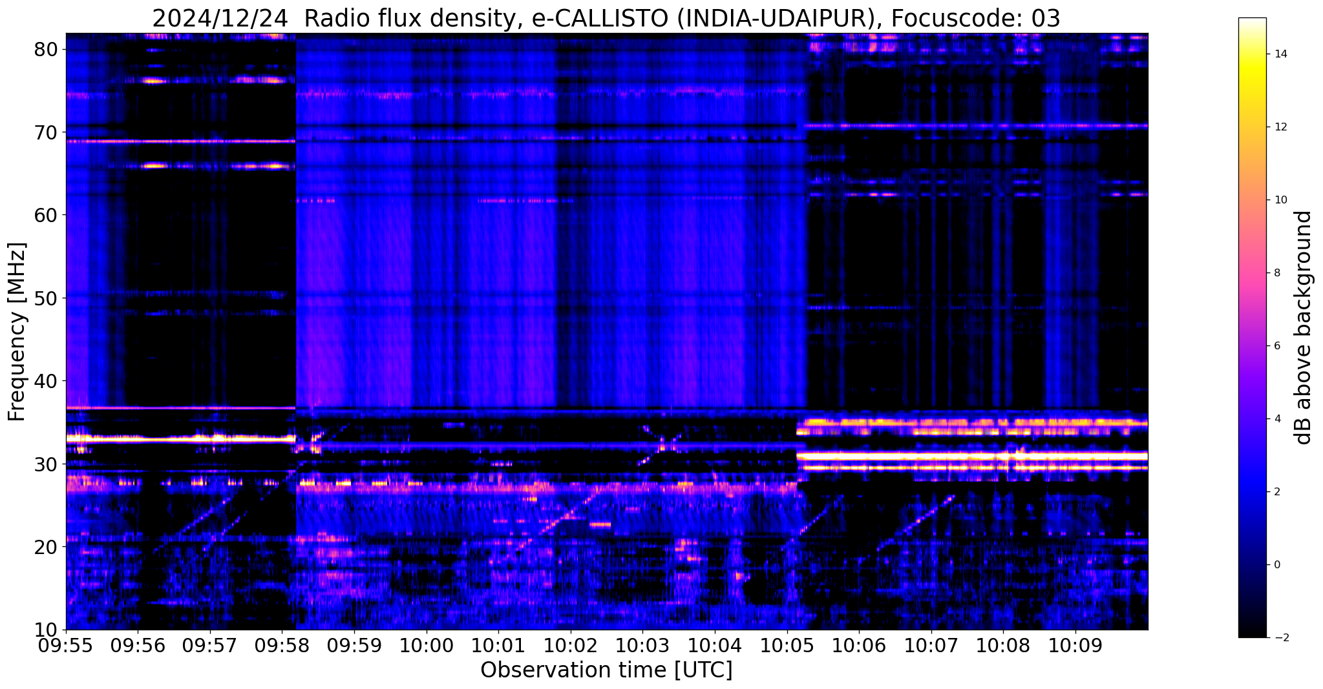1323x689 pixels.
Task: Click the colorbar tick label 2
Action: 1276,492
